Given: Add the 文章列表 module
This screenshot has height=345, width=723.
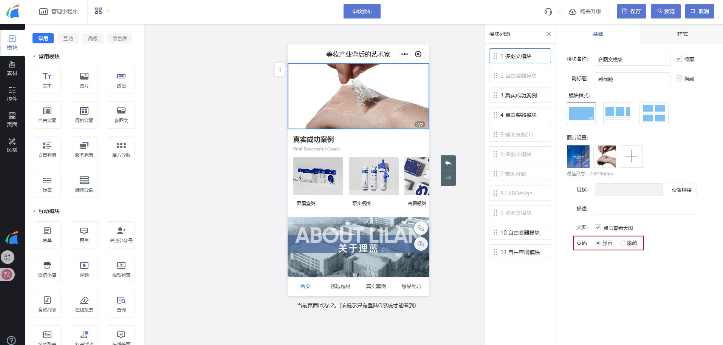Looking at the screenshot, I should pos(47,150).
